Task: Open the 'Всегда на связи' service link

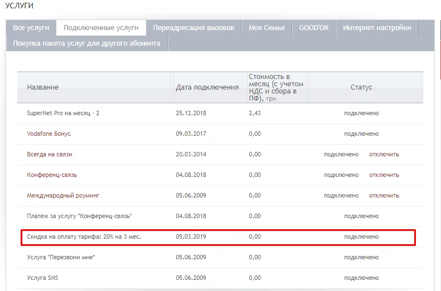Action: click(50, 155)
